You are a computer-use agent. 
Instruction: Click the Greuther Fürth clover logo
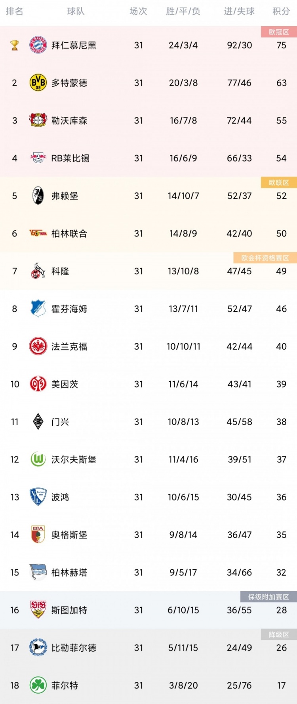click(x=38, y=685)
